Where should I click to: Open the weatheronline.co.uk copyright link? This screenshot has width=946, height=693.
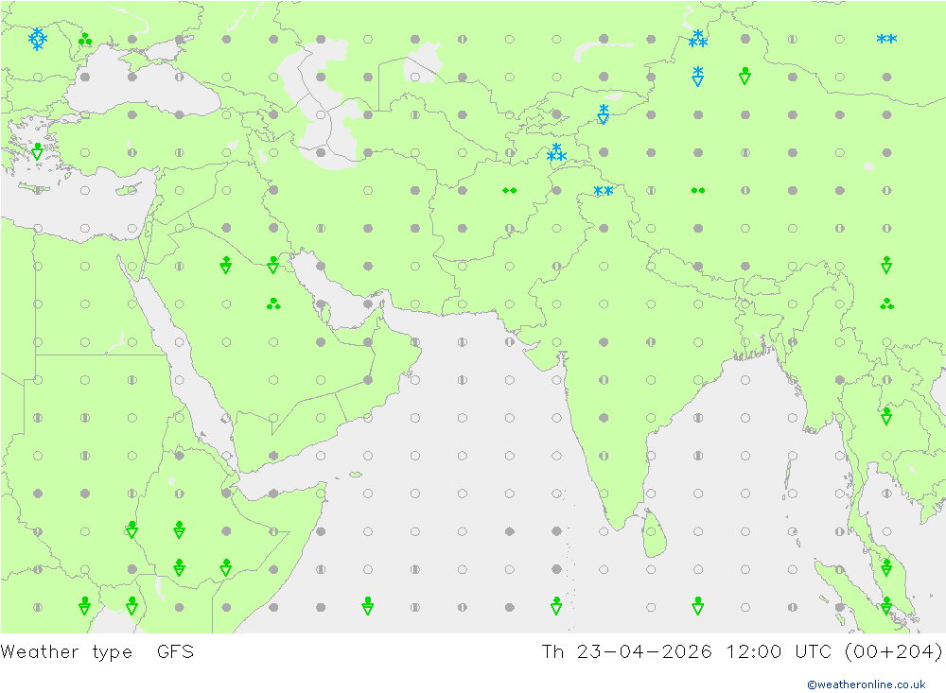(866, 684)
